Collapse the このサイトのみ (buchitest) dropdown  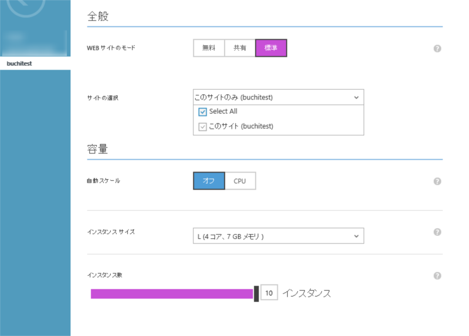[278, 97]
